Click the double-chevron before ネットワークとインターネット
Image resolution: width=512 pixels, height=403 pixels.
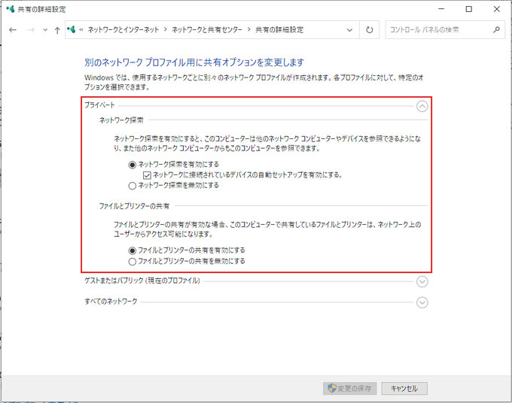81,30
